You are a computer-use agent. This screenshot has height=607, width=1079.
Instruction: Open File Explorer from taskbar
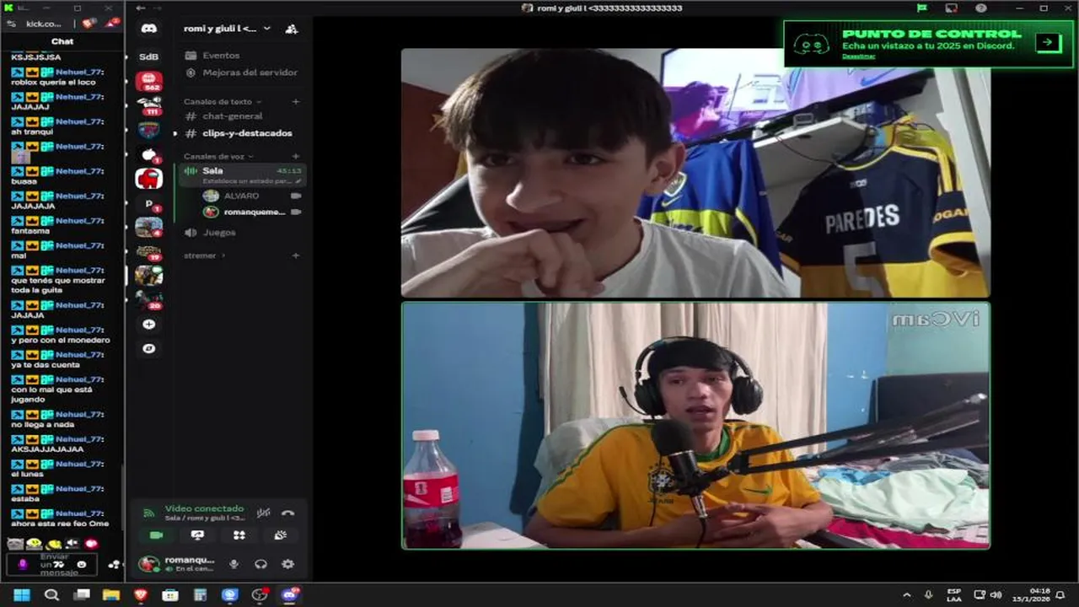pyautogui.click(x=110, y=595)
